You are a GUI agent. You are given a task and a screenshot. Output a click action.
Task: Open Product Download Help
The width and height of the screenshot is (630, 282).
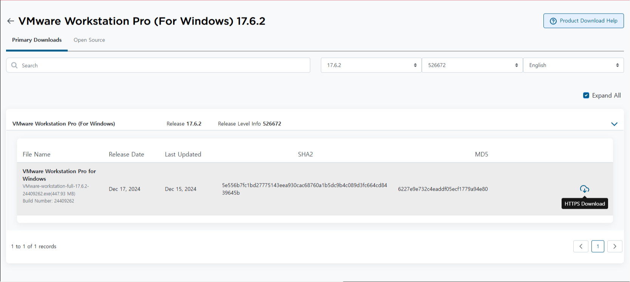584,21
